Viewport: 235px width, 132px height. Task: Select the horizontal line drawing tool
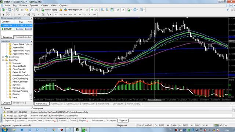(x=19, y=15)
